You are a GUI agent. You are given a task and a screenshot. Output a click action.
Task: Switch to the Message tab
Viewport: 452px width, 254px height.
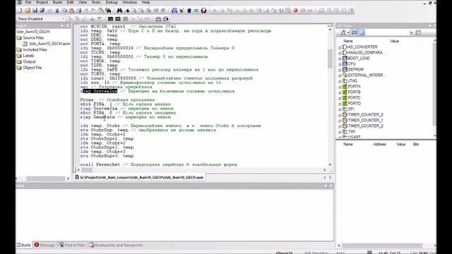pyautogui.click(x=44, y=245)
